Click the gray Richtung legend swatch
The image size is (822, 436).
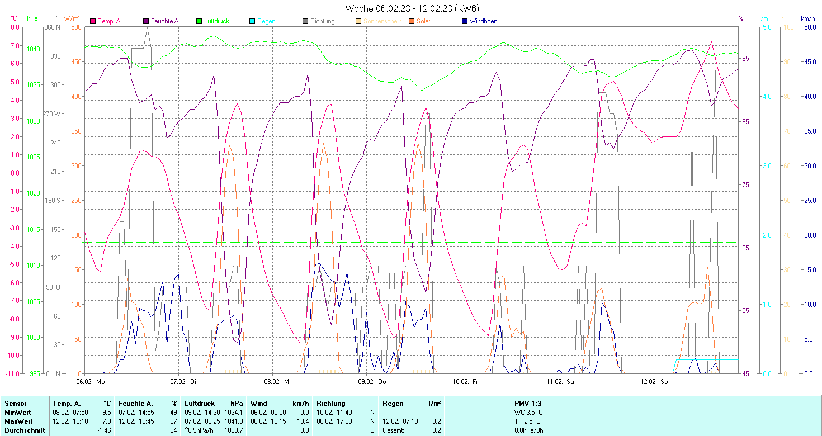point(305,21)
